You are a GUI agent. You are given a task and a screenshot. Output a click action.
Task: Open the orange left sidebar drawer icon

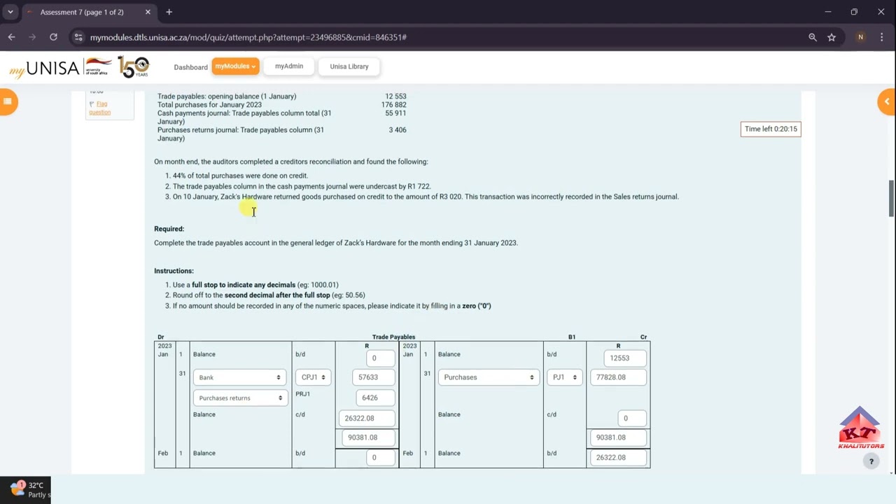click(x=7, y=101)
